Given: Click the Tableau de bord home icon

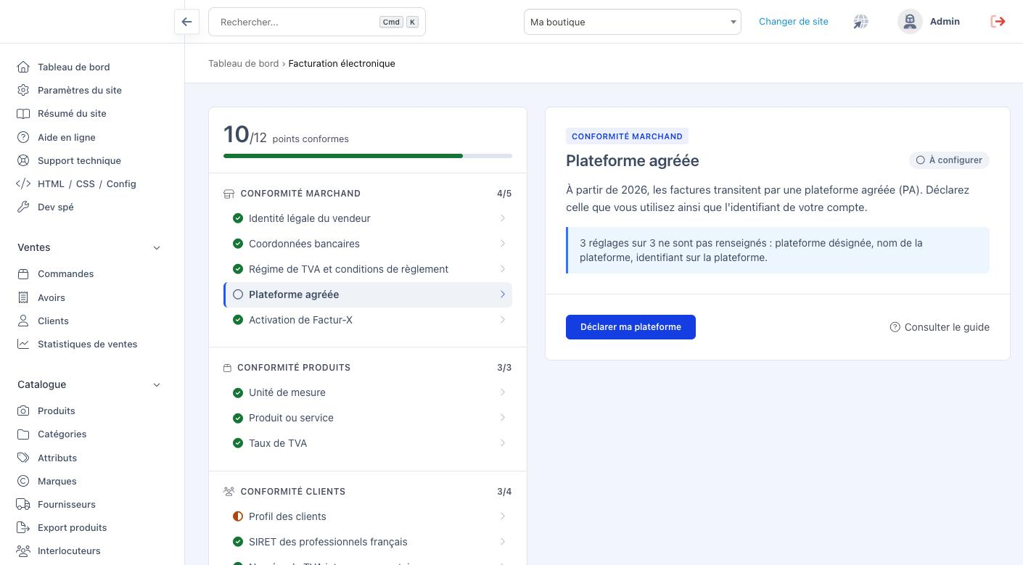Looking at the screenshot, I should (24, 67).
